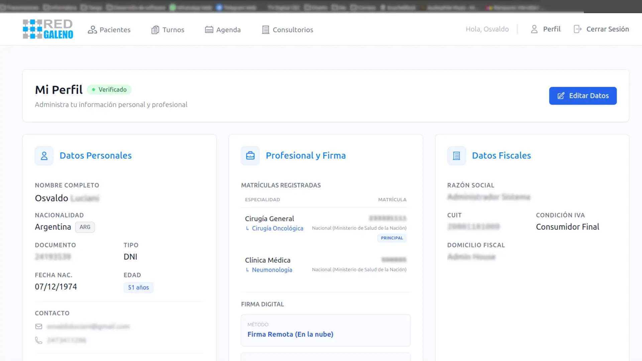Click the Pacientes people icon

pos(92,30)
